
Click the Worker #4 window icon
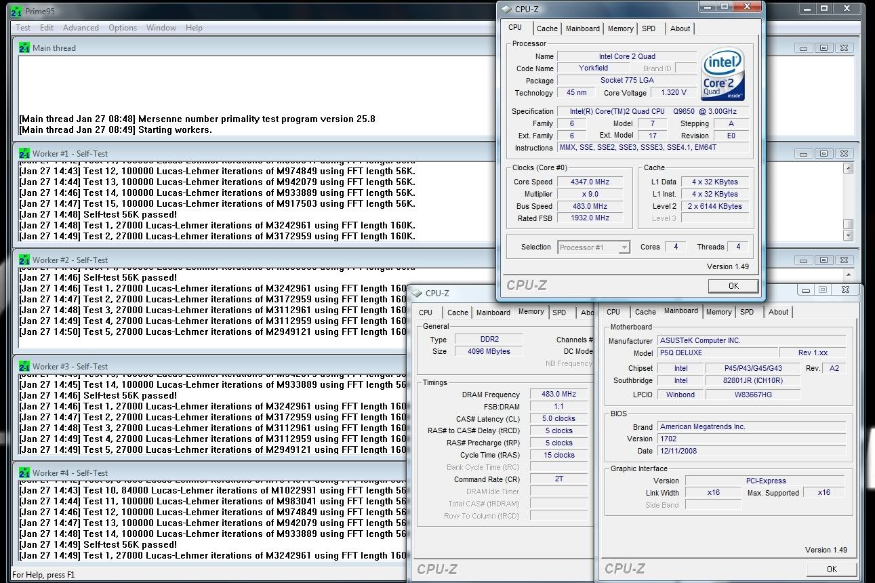click(24, 473)
